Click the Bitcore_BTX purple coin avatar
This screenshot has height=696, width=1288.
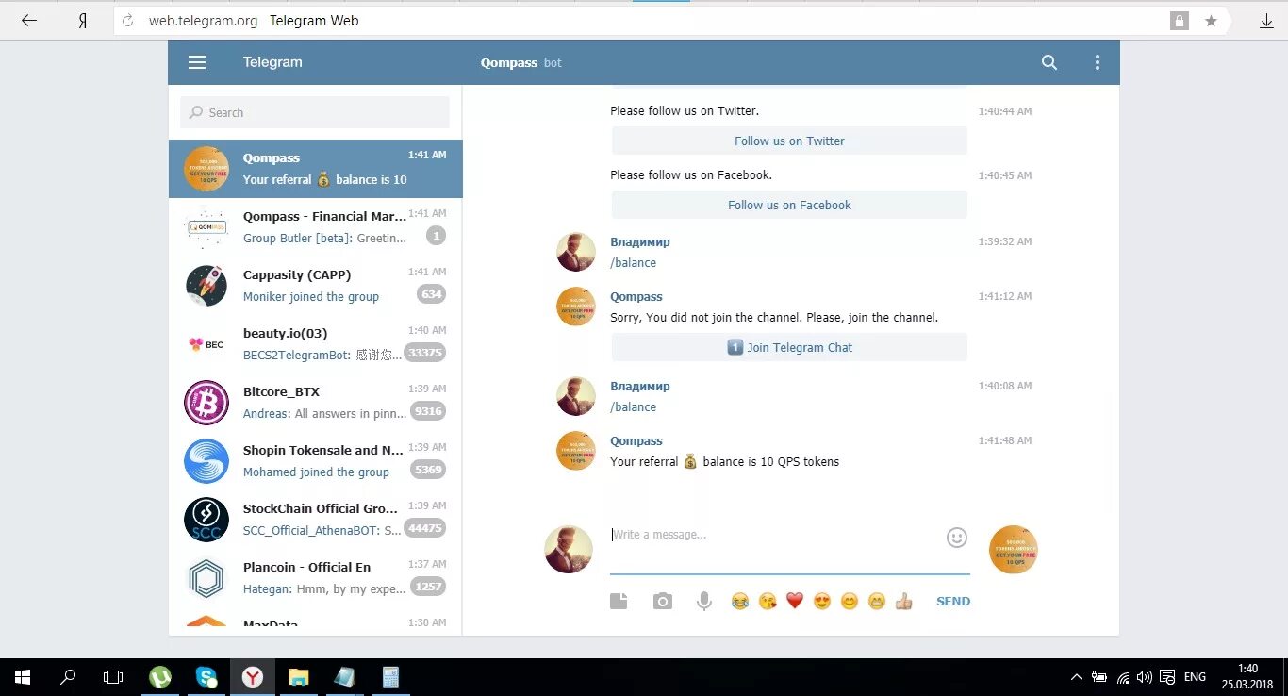tap(206, 403)
